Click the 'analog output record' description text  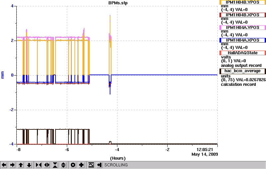[x=241, y=66]
